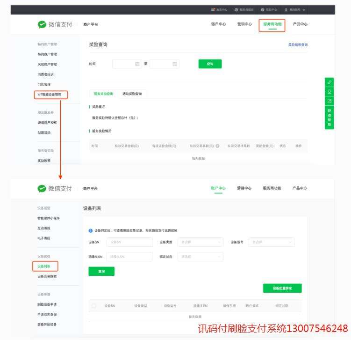The height and width of the screenshot is (340, 351).
Task: Tick the select-all checkbox in the device table
Action: point(94,306)
